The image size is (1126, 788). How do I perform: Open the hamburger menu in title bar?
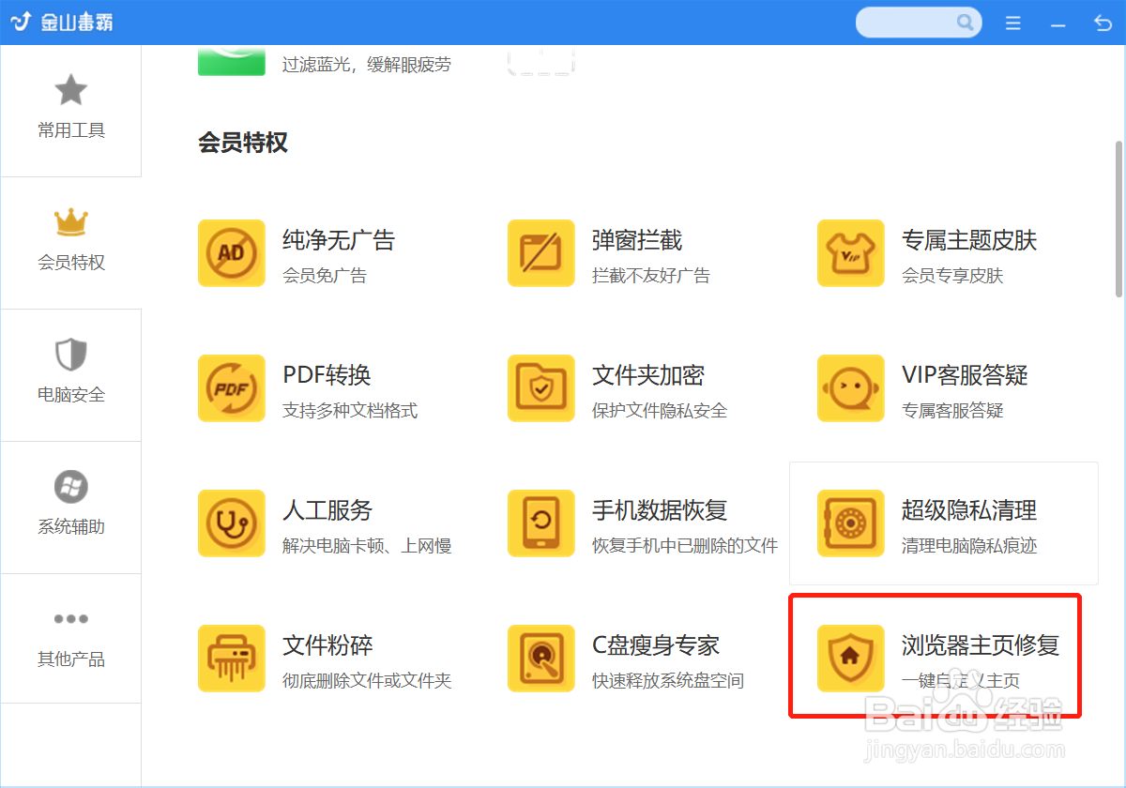click(x=1012, y=23)
